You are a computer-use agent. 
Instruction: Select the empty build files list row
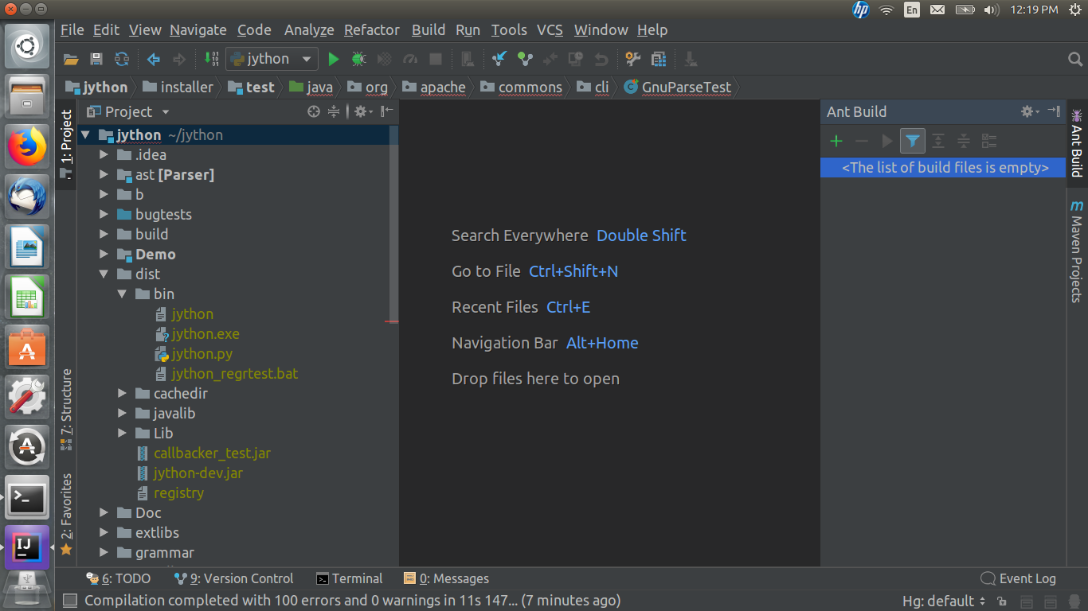pos(943,168)
